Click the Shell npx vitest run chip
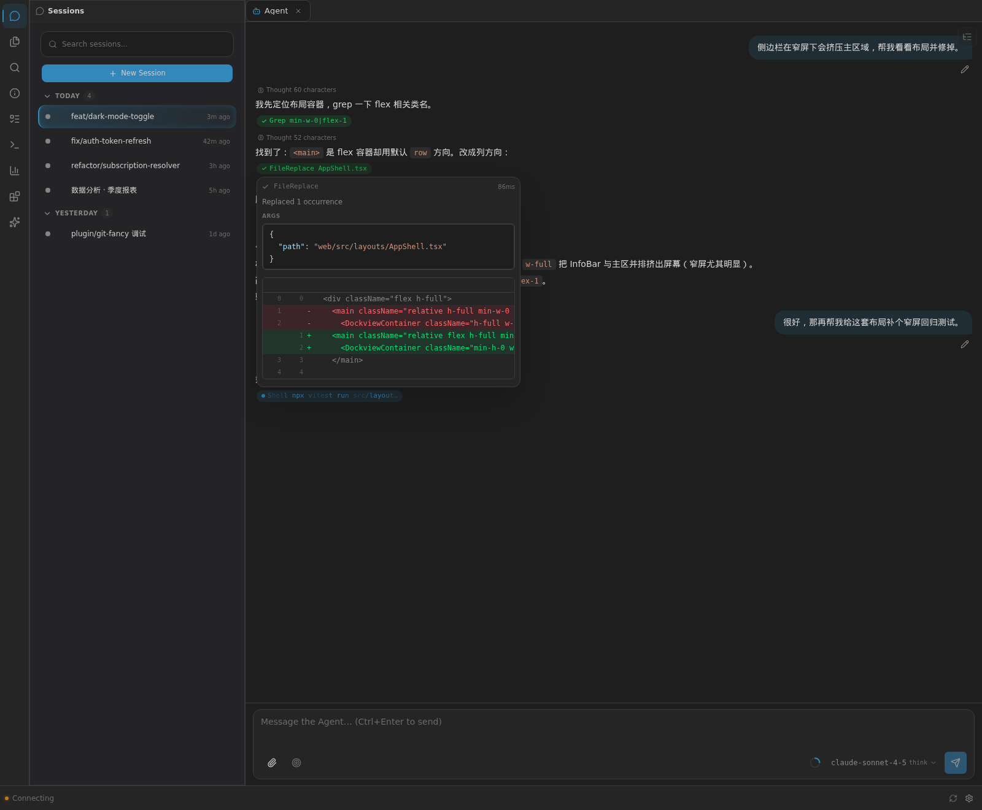The width and height of the screenshot is (982, 810). coord(330,396)
